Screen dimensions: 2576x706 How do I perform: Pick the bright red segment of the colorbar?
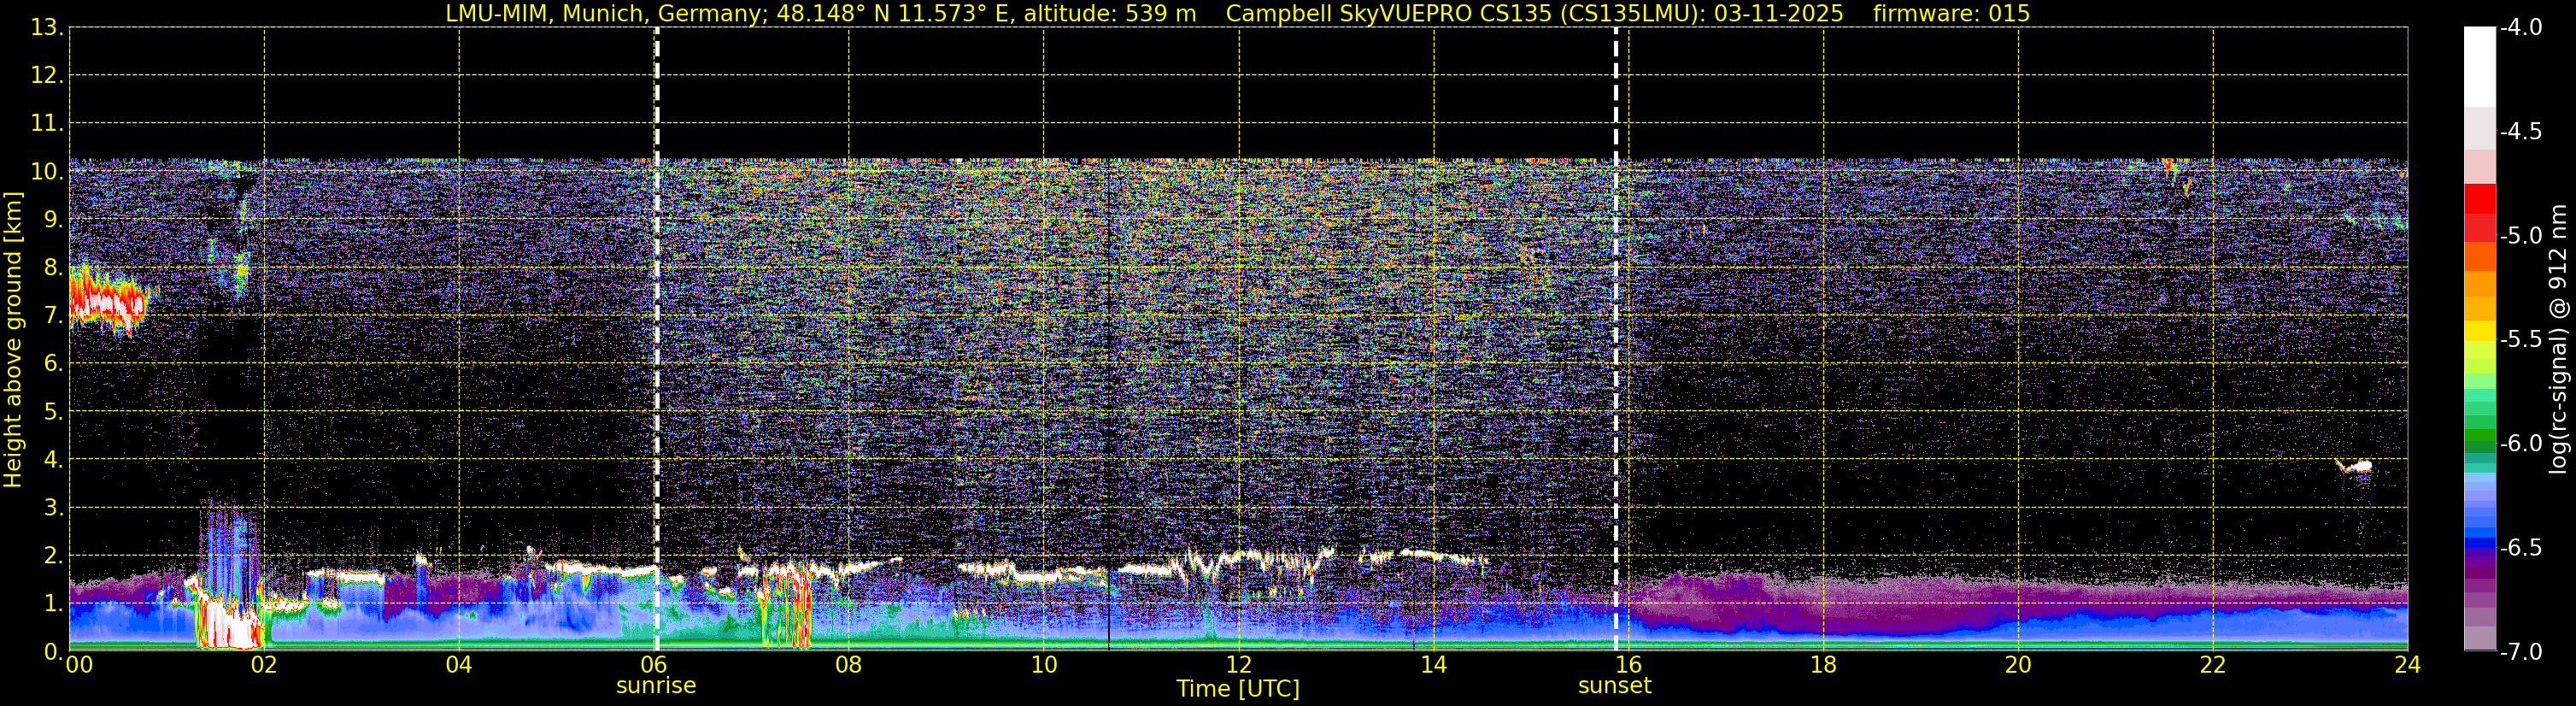click(x=2480, y=199)
